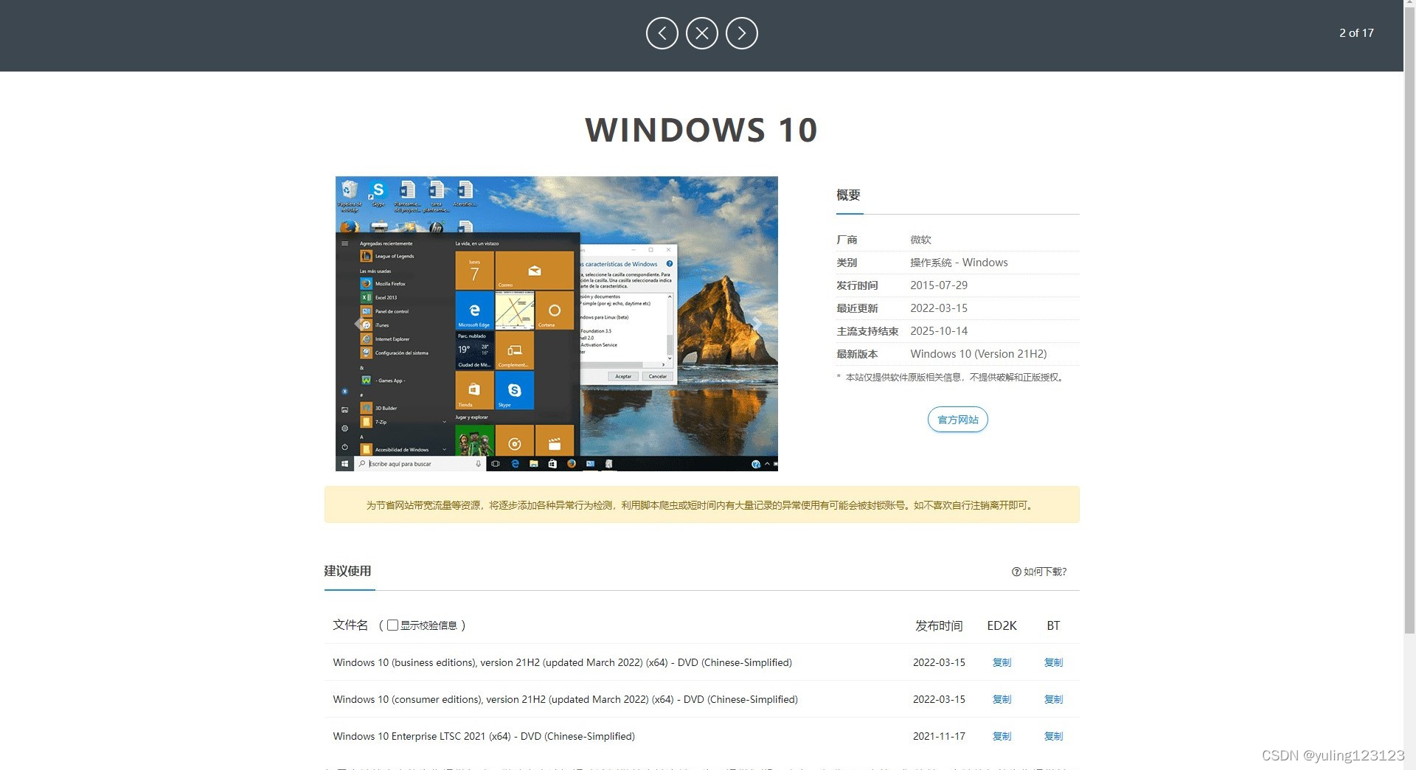This screenshot has width=1416, height=770.
Task: Copy BT link for business editions 21H2
Action: click(1053, 662)
